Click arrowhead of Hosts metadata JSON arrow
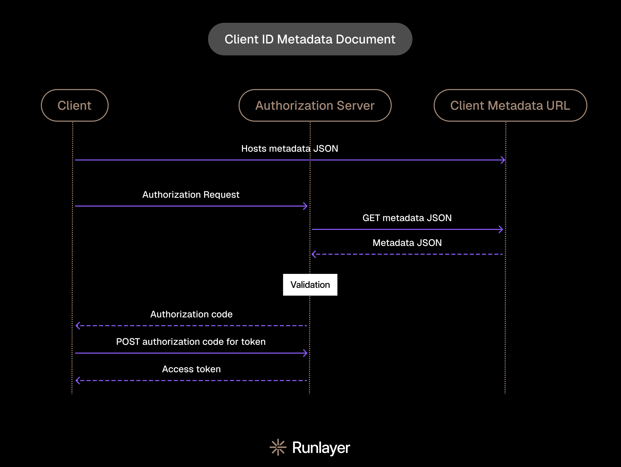Viewport: 621px width, 467px height. (503, 160)
